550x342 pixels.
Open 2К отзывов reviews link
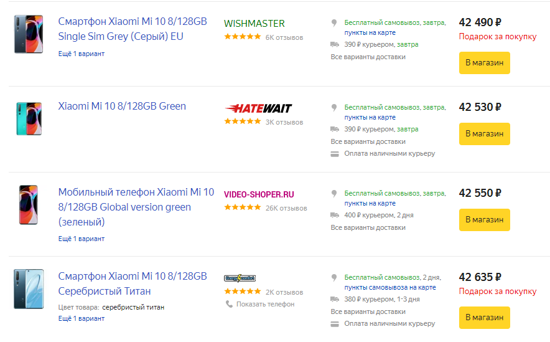click(284, 293)
